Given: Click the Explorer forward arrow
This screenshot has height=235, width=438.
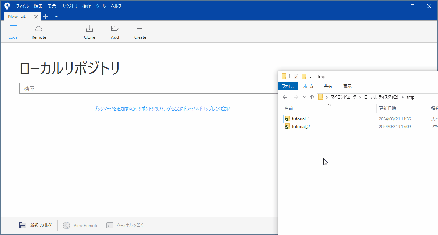Looking at the screenshot, I should coord(296,97).
